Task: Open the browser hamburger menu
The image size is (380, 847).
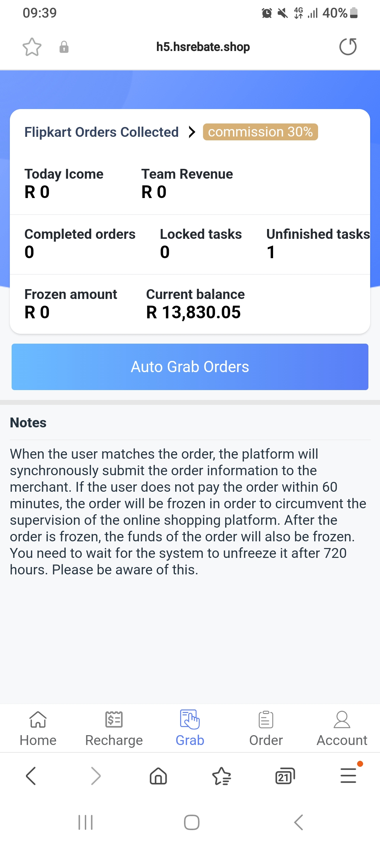Action: (348, 776)
